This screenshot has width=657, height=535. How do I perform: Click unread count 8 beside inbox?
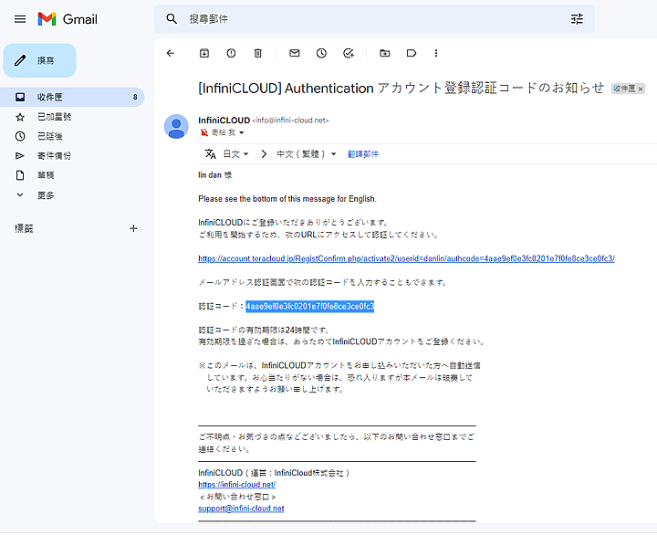[x=135, y=97]
